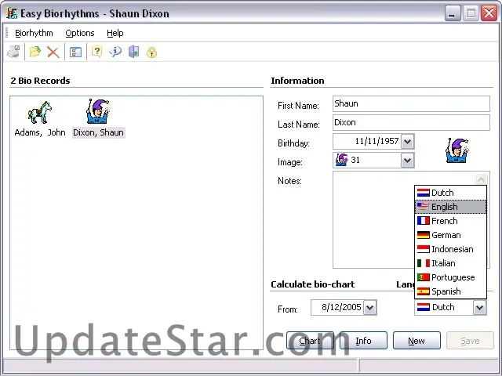The image size is (502, 376).
Task: Click the Information heading
Action: click(297, 81)
